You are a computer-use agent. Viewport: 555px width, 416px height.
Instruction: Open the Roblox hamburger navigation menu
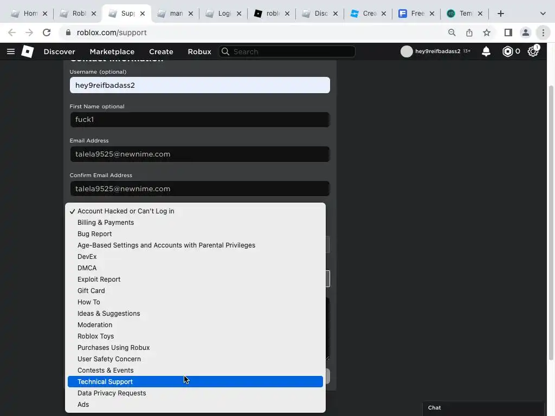11,51
